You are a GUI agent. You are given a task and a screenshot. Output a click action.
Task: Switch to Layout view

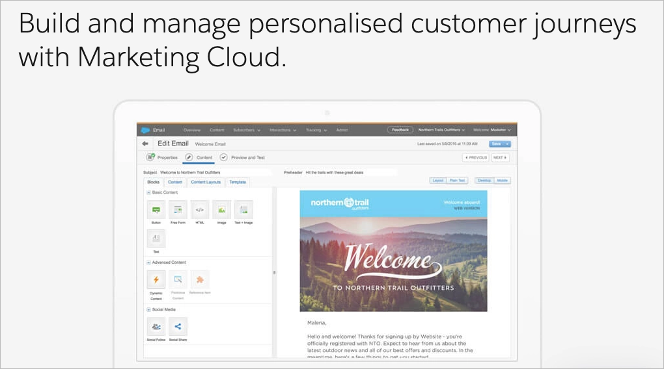pyautogui.click(x=438, y=181)
